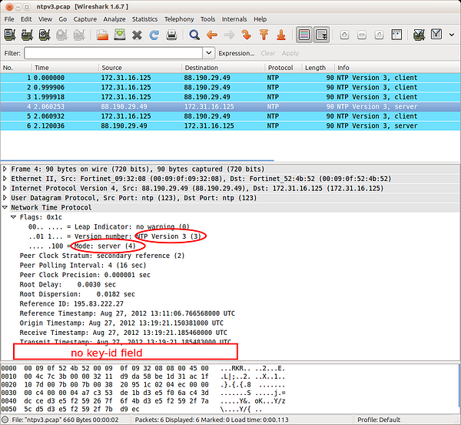Click the Find packet magnifier icon
Screen dimensions: 461x425
tap(194, 35)
